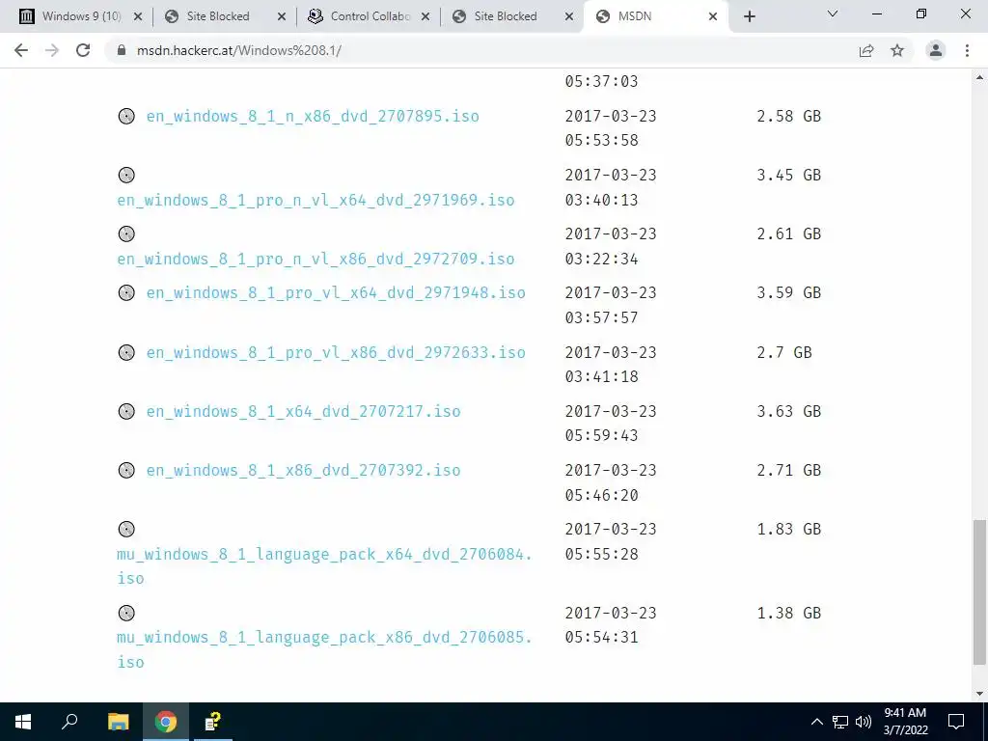This screenshot has height=741, width=988.
Task: Close the MSDN tab
Action: tap(713, 16)
